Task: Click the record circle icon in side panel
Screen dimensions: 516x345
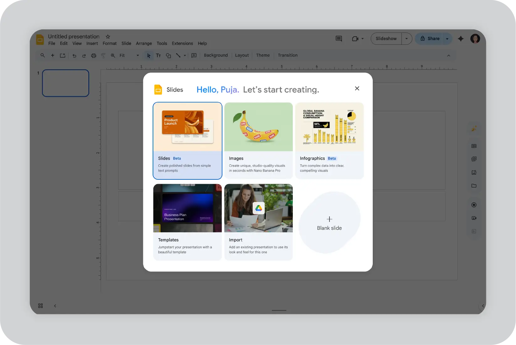Action: tap(474, 205)
